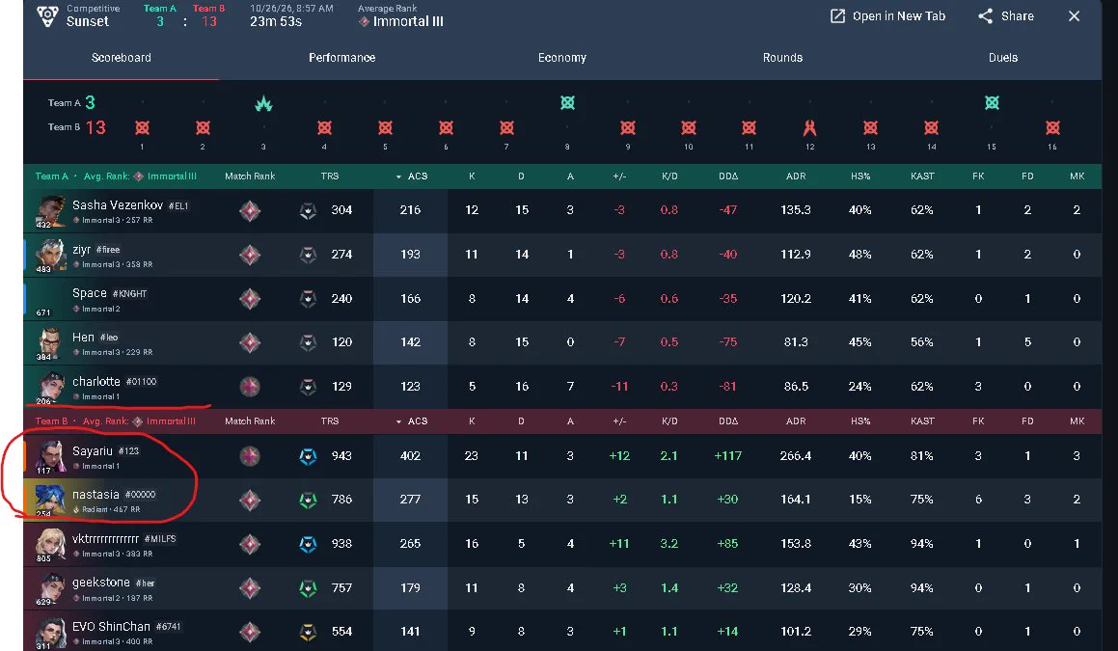Sort Team B table by ACS arrow
This screenshot has width=1118, height=651.
tap(398, 422)
